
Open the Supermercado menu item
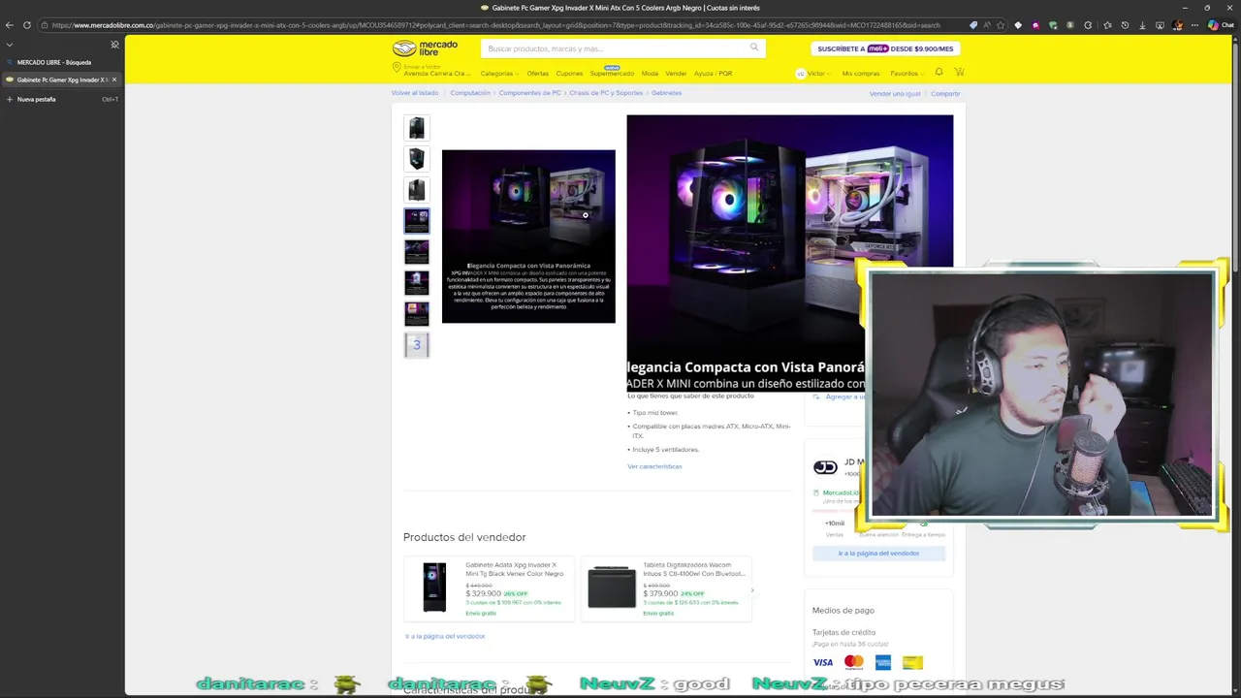point(612,74)
